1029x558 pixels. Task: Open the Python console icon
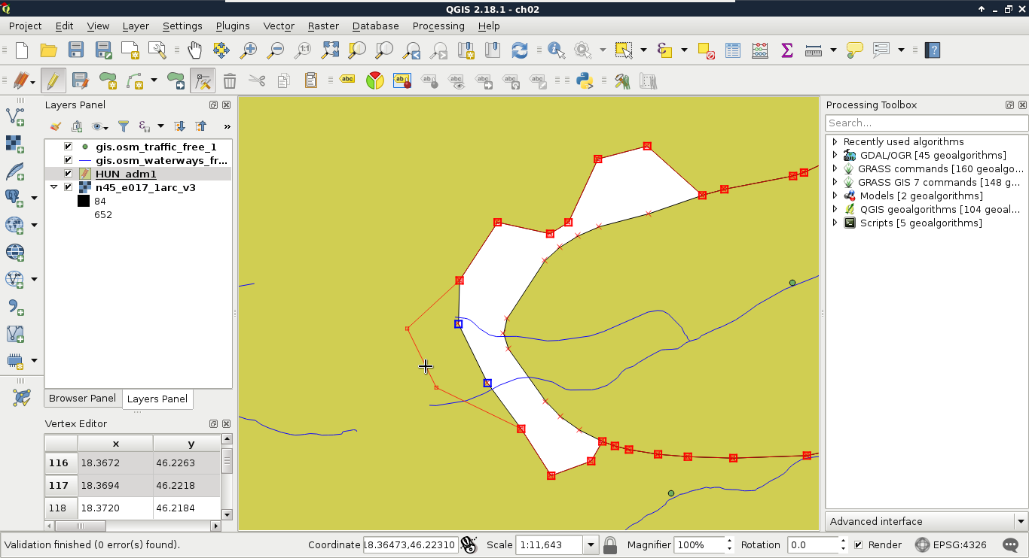click(584, 80)
